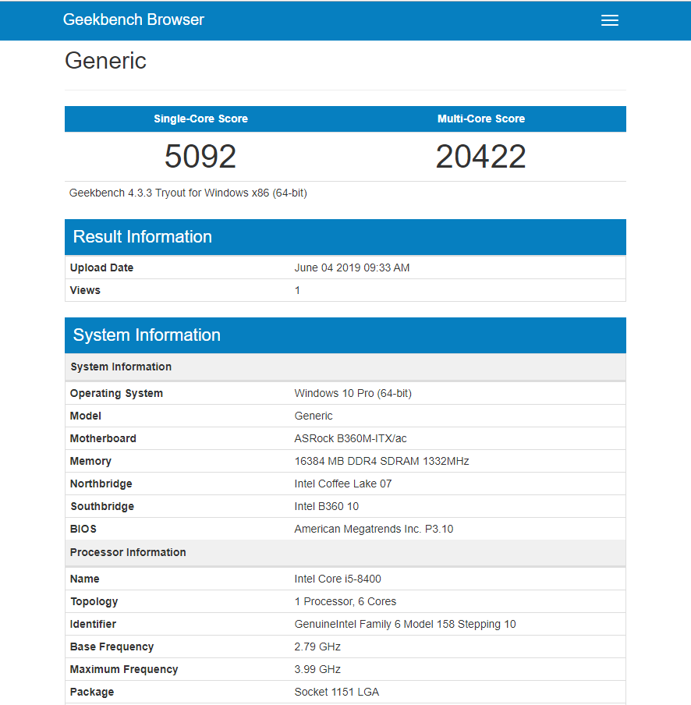Click the BIOS row label
The width and height of the screenshot is (691, 705).
coord(83,529)
